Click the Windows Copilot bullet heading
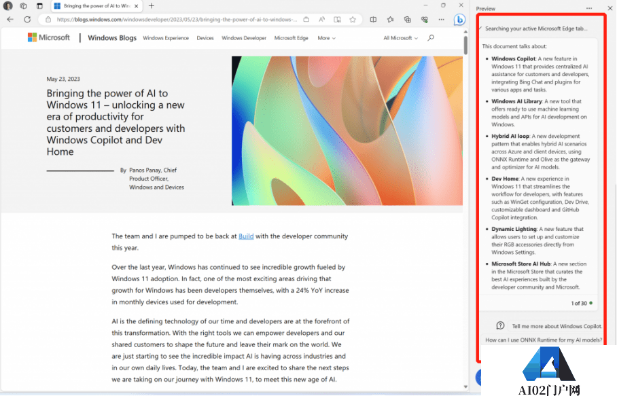The height and width of the screenshot is (396, 617). pos(514,58)
